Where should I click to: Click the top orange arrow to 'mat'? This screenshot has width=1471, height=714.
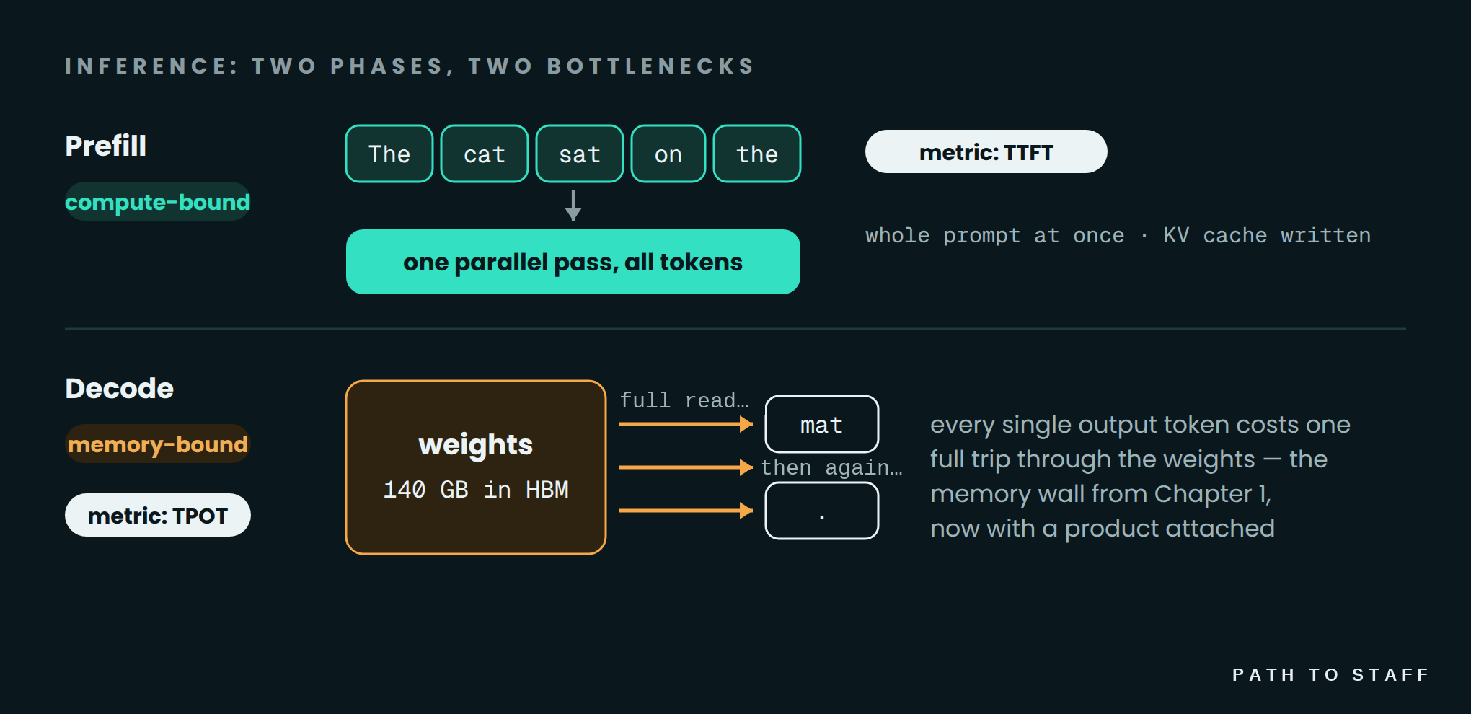click(686, 424)
